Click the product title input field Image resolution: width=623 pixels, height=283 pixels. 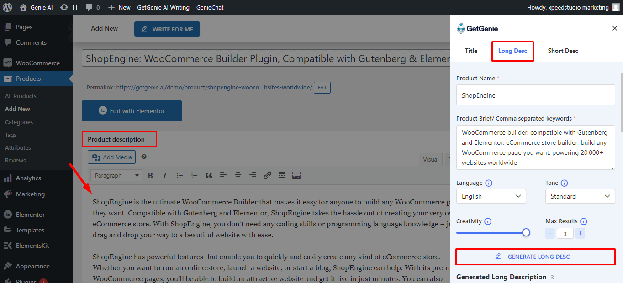tap(266, 59)
